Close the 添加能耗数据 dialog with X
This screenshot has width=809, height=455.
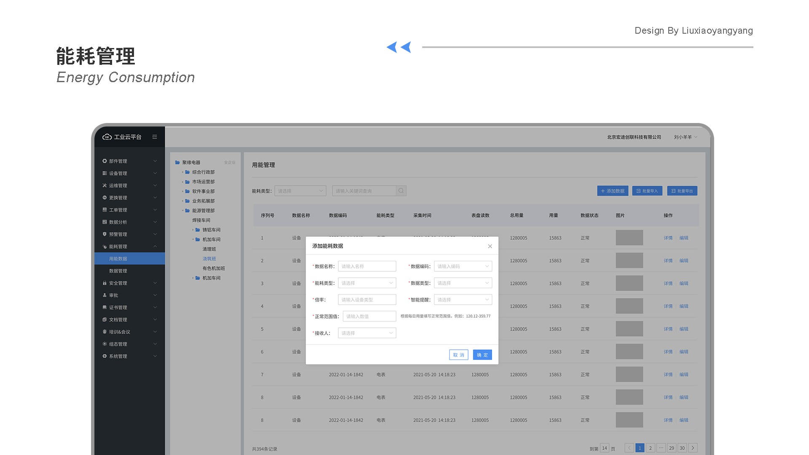(490, 246)
